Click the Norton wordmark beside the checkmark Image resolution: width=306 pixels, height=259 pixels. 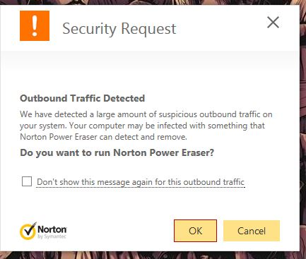pos(52,229)
